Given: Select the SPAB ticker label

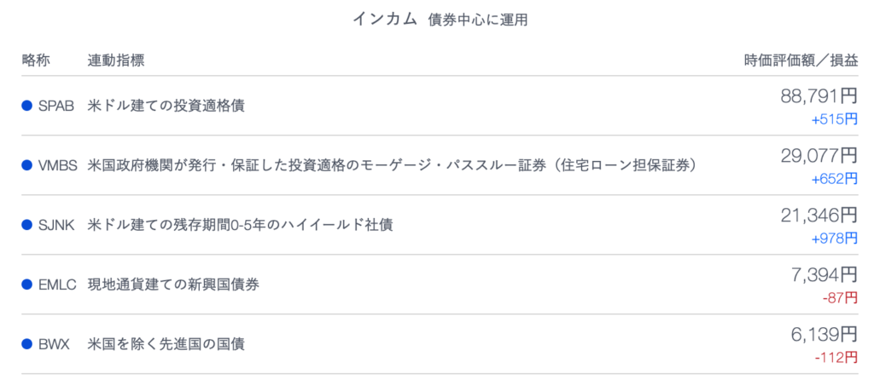Looking at the screenshot, I should [56, 106].
